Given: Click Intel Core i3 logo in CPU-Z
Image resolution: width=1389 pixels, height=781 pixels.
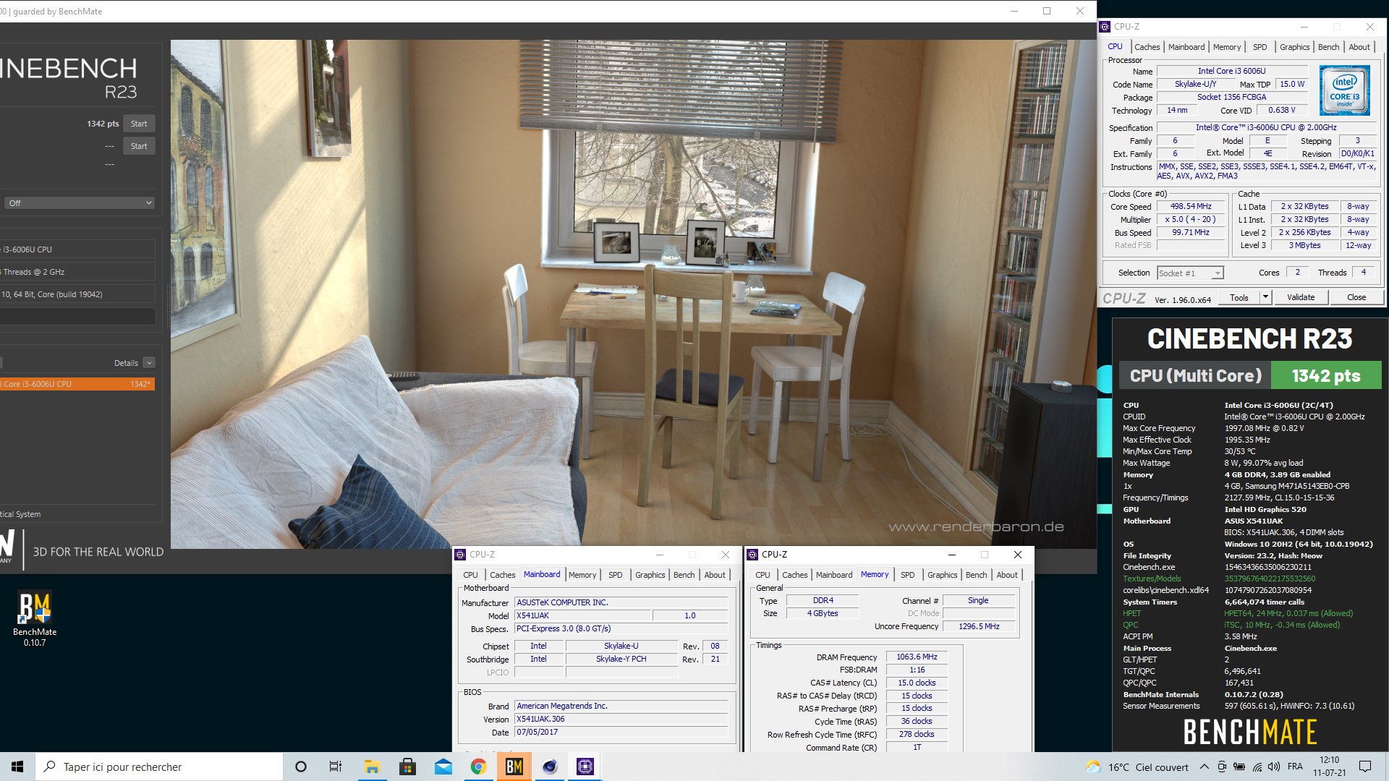Looking at the screenshot, I should pos(1344,91).
